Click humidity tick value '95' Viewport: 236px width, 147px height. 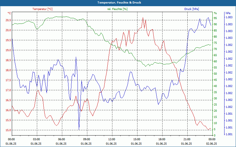point(215,18)
